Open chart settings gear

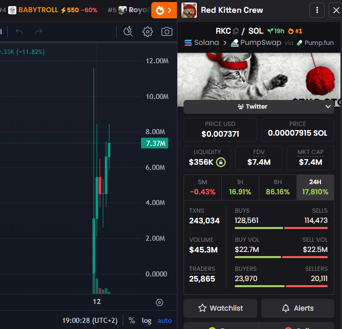148,32
